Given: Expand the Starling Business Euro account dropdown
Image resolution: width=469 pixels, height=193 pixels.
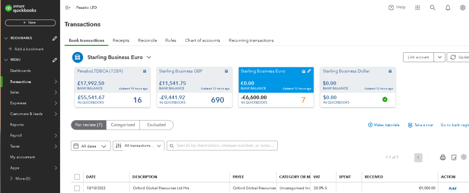Looking at the screenshot, I should pos(149,57).
